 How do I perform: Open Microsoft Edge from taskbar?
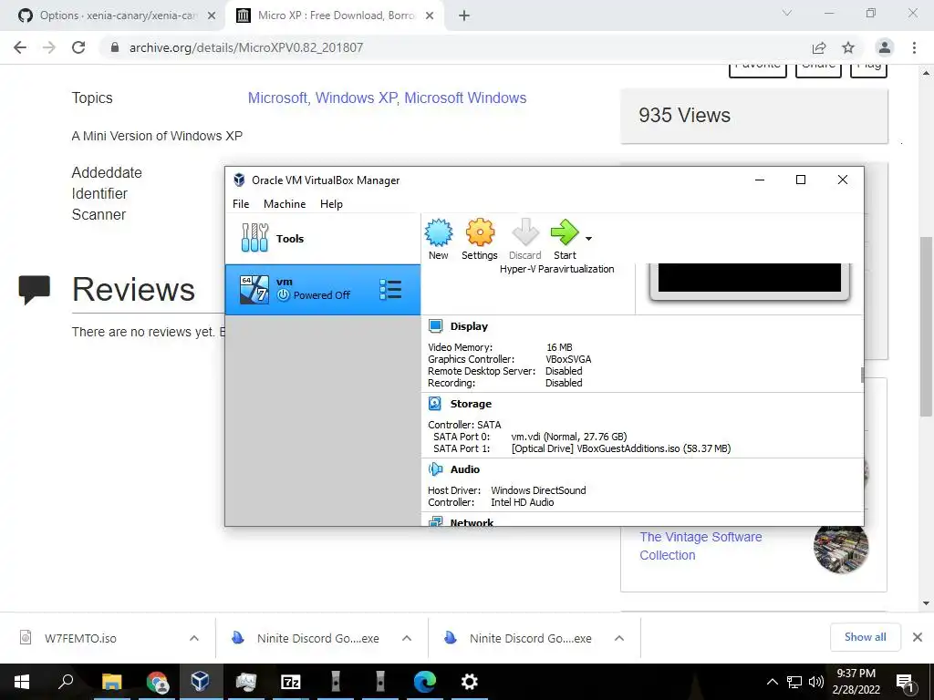pos(425,682)
